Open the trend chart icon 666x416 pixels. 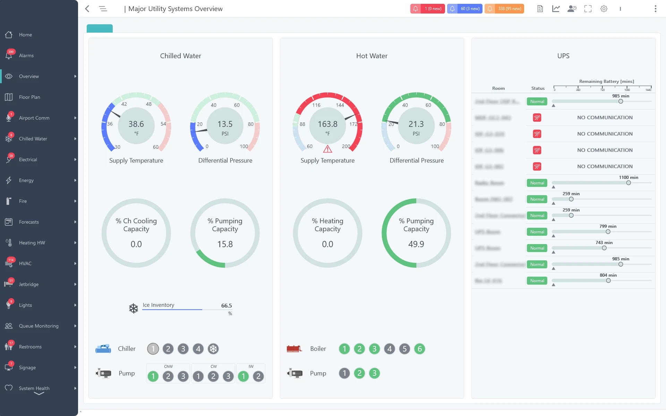pos(556,9)
